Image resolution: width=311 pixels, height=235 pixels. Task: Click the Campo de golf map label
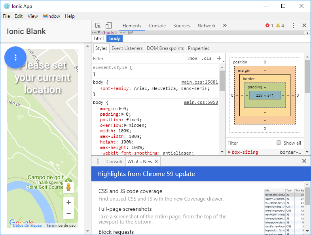coord(46,177)
